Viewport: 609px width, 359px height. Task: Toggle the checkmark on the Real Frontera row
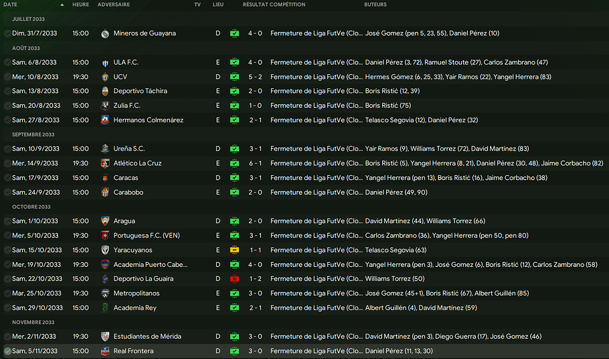[7, 351]
